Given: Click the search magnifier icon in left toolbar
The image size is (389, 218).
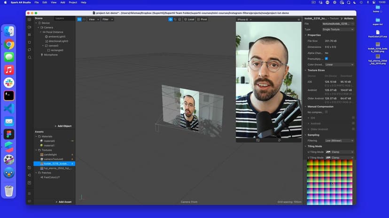Looking at the screenshot, I should (29, 58).
